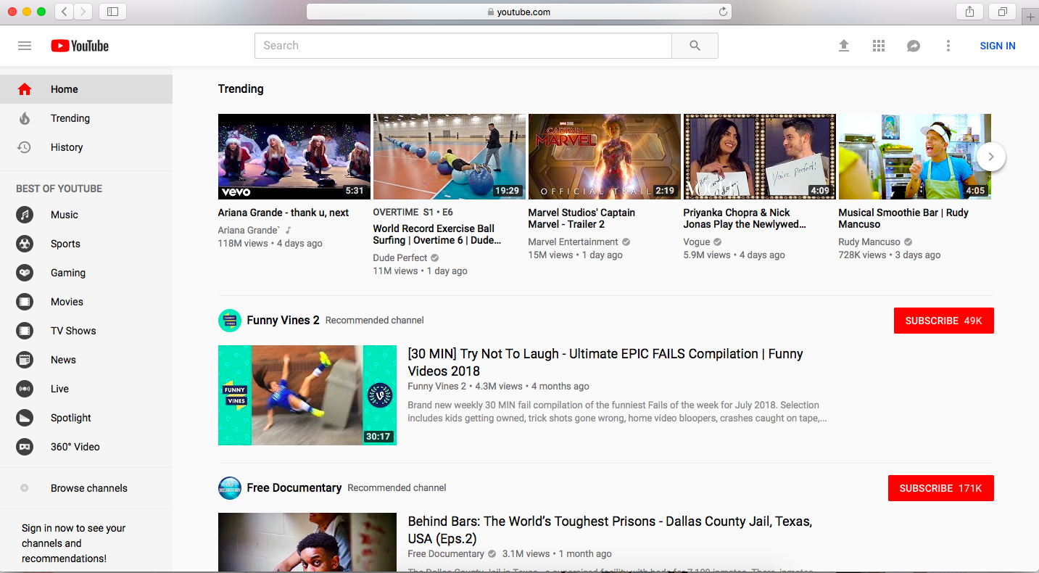Go back with Safari back arrow
This screenshot has height=573, width=1039.
click(64, 12)
